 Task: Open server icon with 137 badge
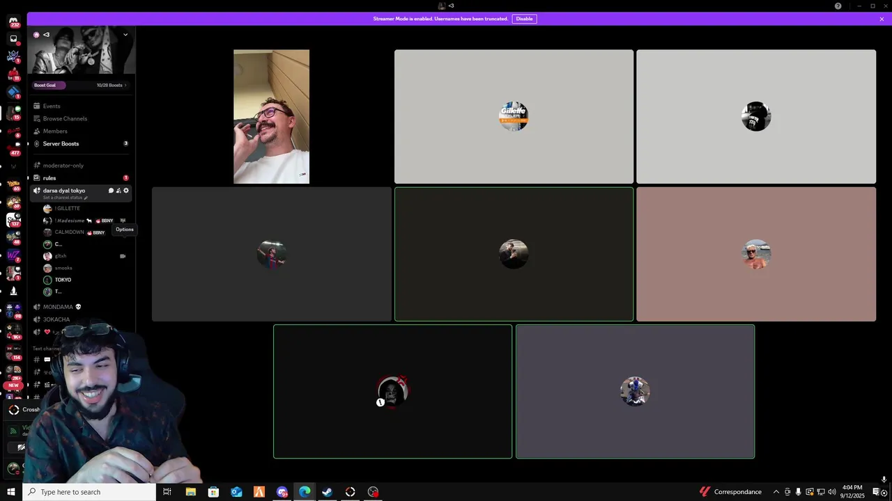click(x=13, y=220)
